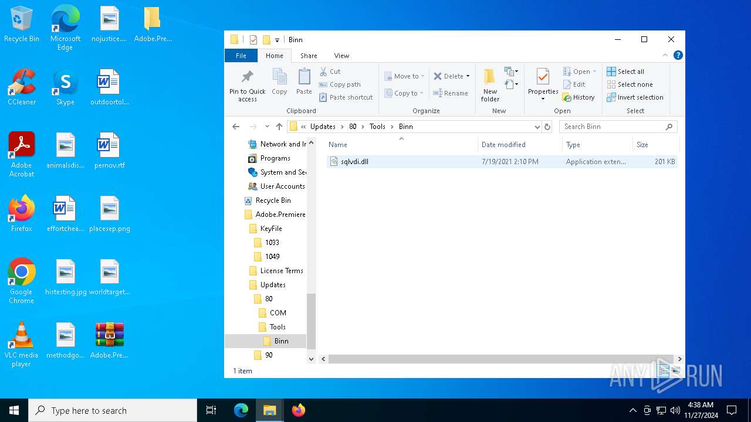The image size is (751, 422).
Task: Click in the Search Binn field
Action: [618, 127]
